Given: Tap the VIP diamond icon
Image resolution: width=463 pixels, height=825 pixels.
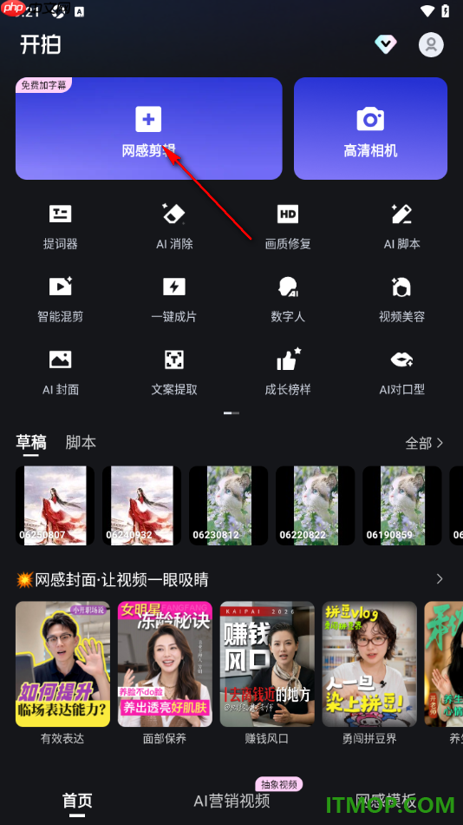Looking at the screenshot, I should 385,44.
